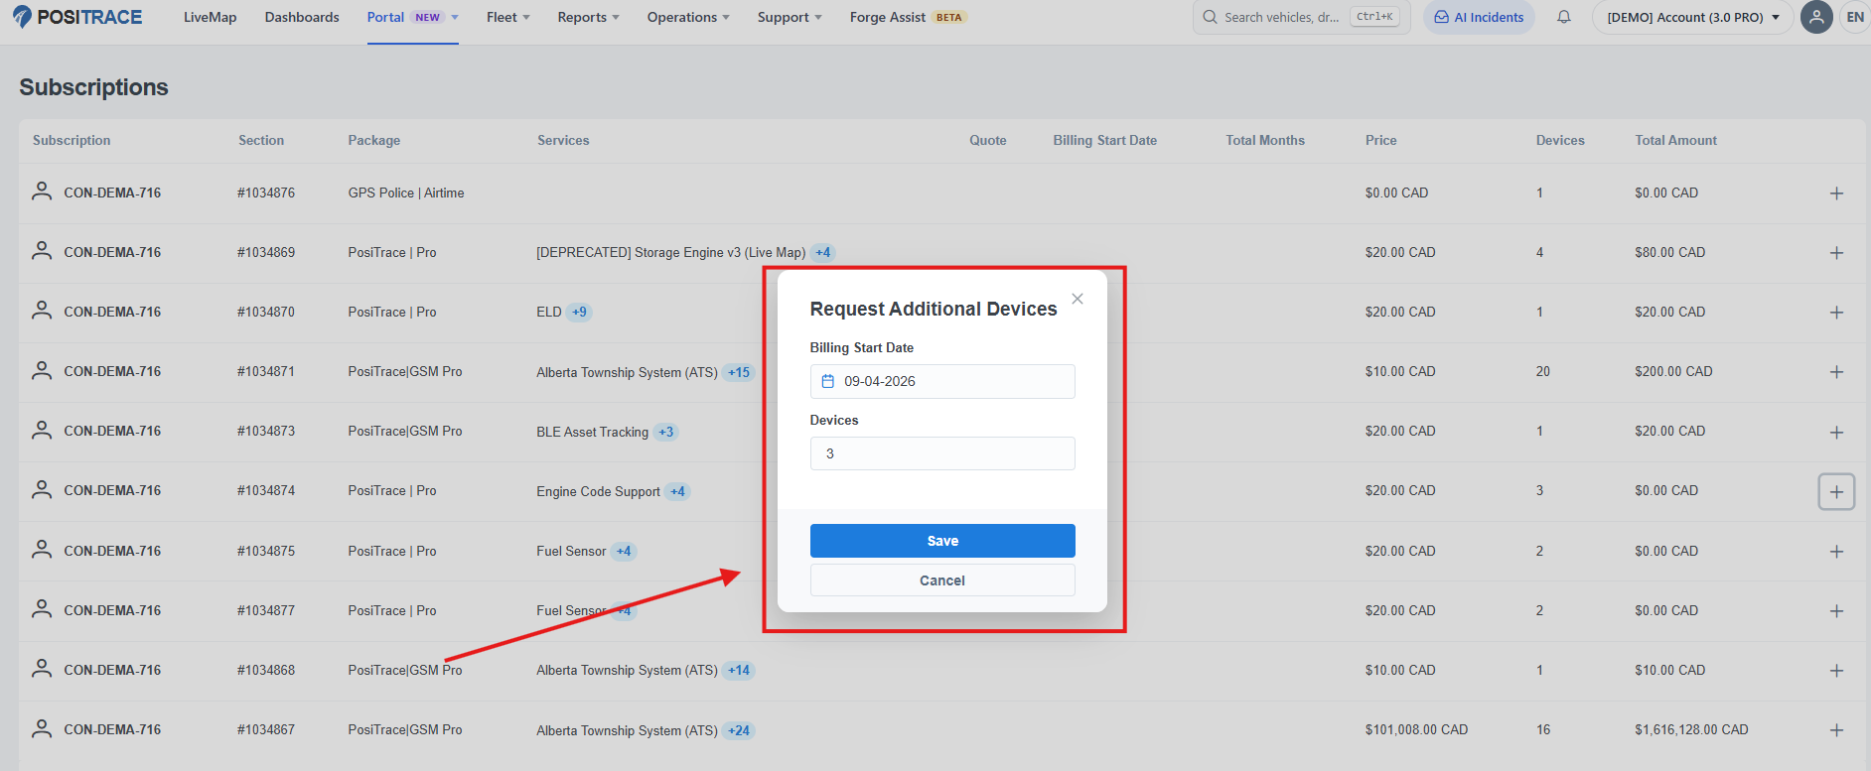Click plus icon for section #1034869
This screenshot has width=1871, height=771.
pyautogui.click(x=1836, y=253)
